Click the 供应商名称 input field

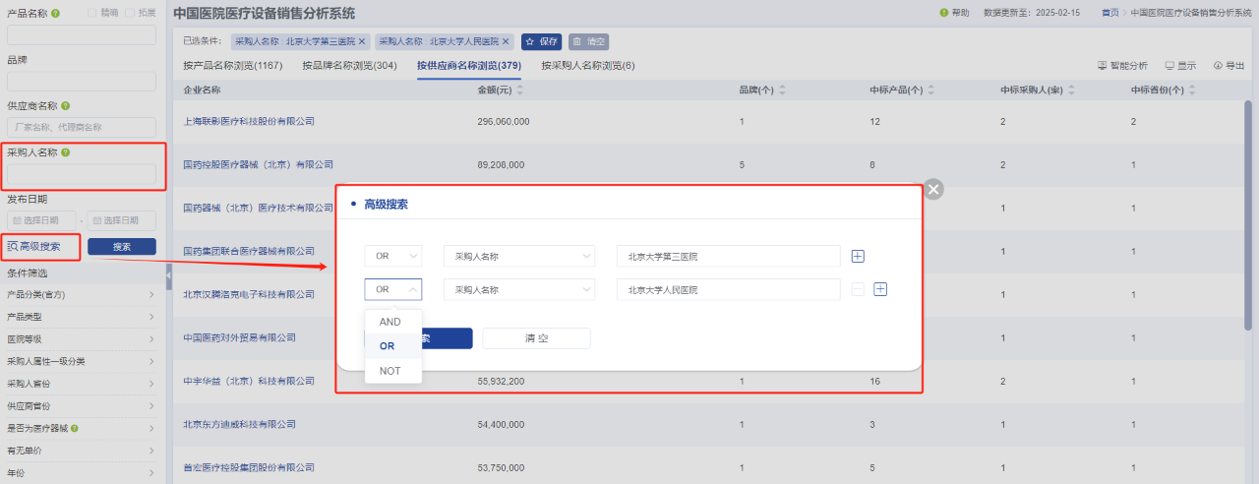(82, 127)
